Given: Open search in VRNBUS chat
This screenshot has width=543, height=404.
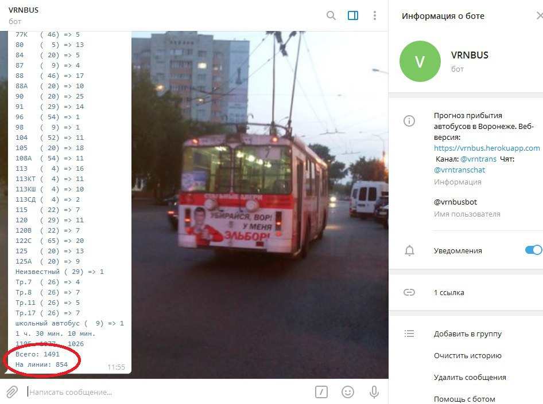Looking at the screenshot, I should click(331, 15).
